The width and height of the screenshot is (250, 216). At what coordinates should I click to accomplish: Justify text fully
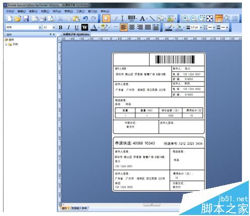(x=148, y=27)
